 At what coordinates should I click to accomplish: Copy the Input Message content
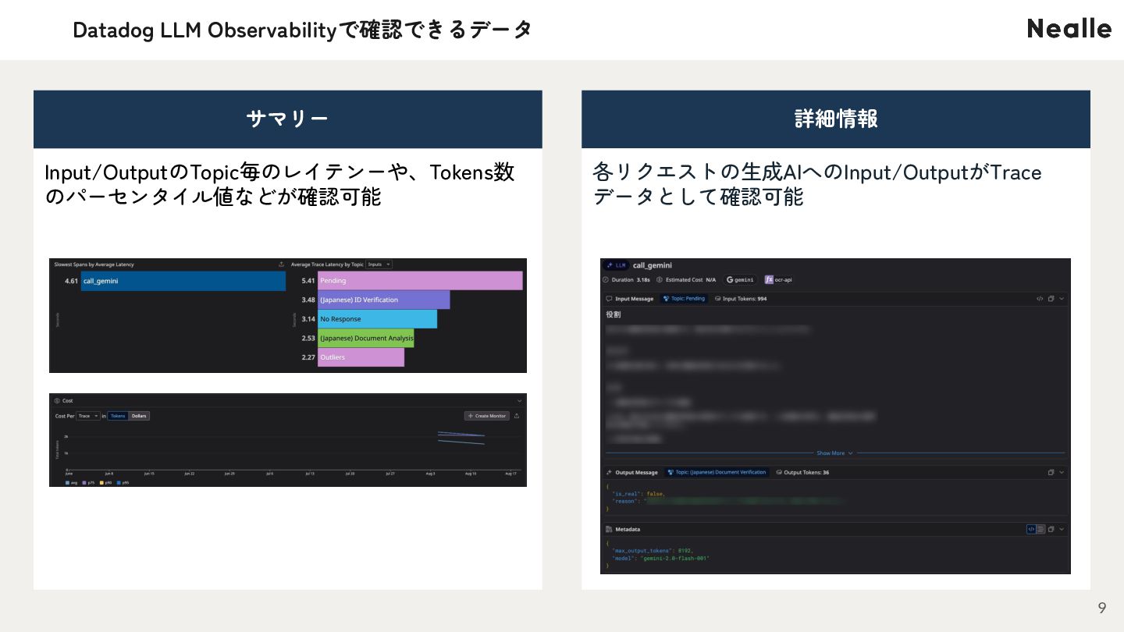pyautogui.click(x=1051, y=299)
